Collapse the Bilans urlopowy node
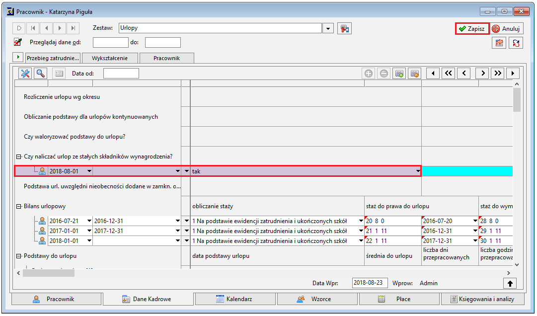Screen dimensions: 537x316 point(18,207)
